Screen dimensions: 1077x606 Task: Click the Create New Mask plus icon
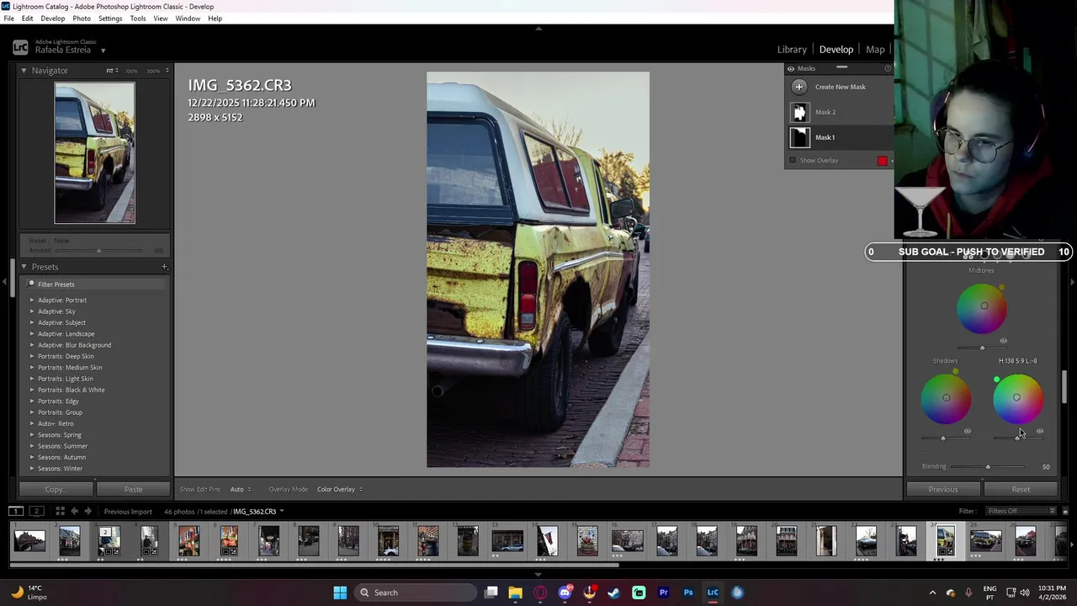(x=799, y=87)
